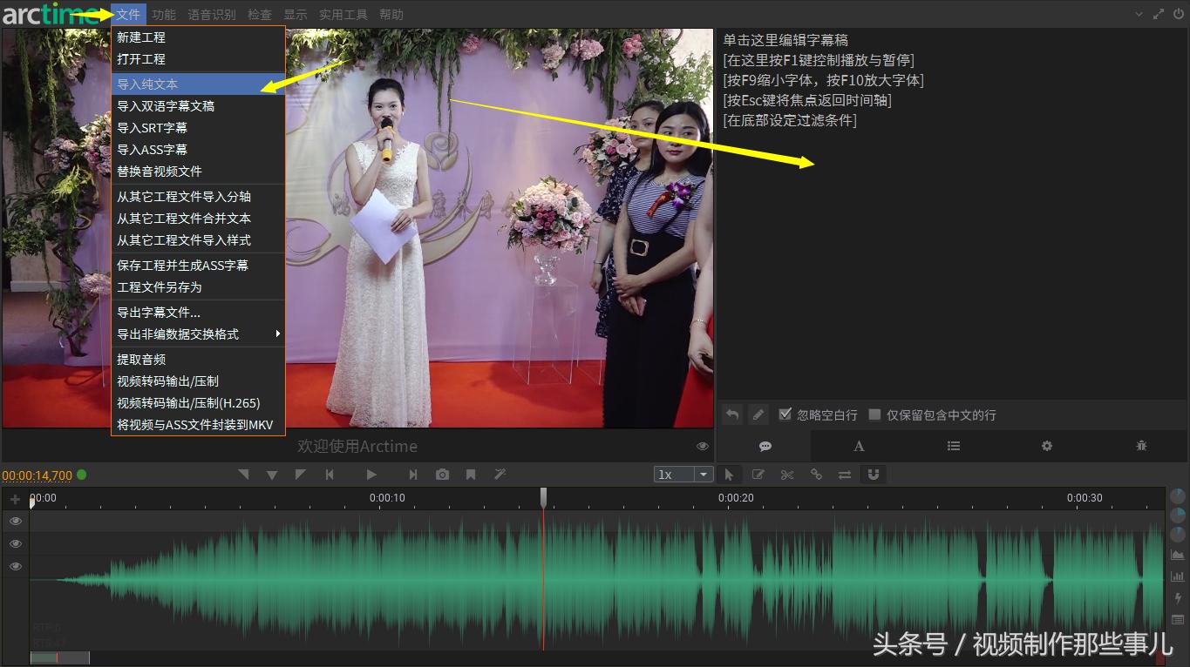Open the font settings panel with the A icon

[859, 446]
